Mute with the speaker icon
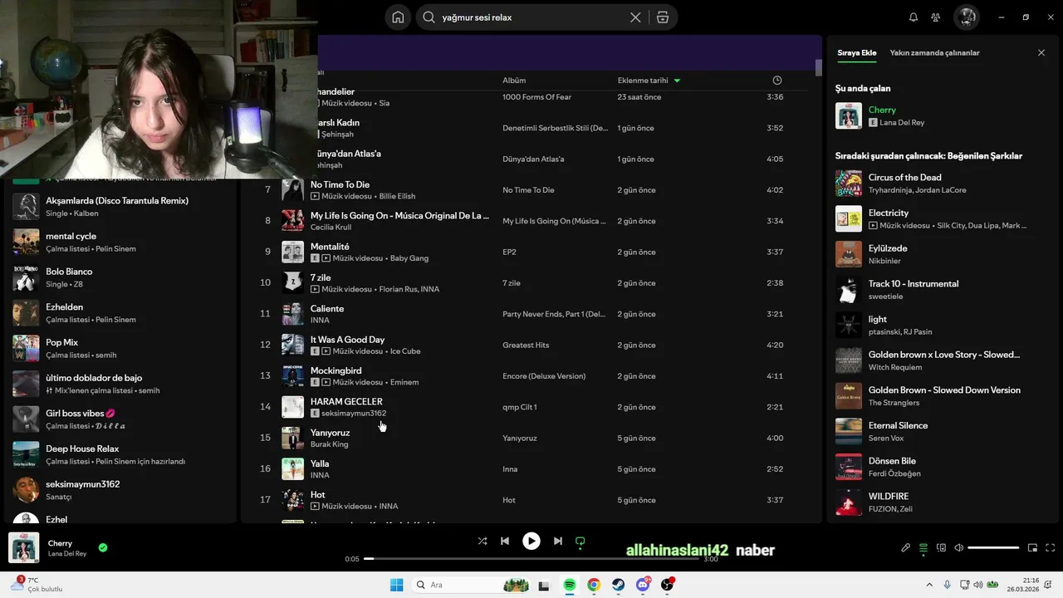The height and width of the screenshot is (598, 1063). click(959, 547)
